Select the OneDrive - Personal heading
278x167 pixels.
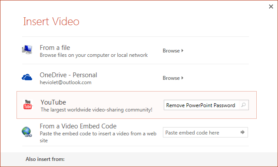click(x=68, y=75)
